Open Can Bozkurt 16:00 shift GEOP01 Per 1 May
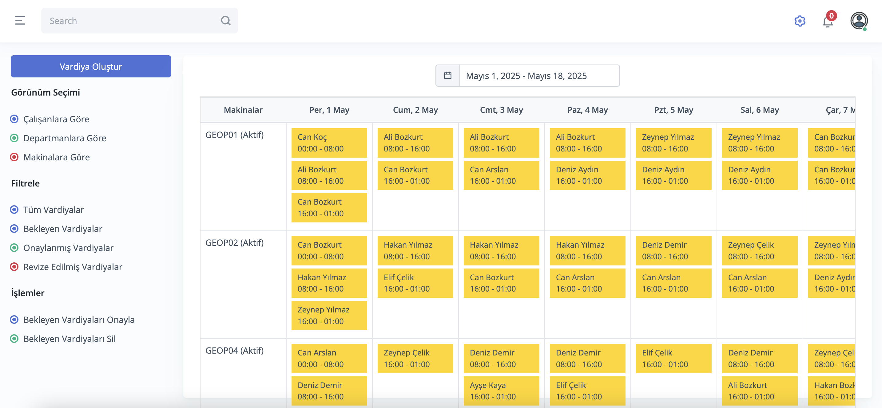The height and width of the screenshot is (408, 882). point(329,208)
